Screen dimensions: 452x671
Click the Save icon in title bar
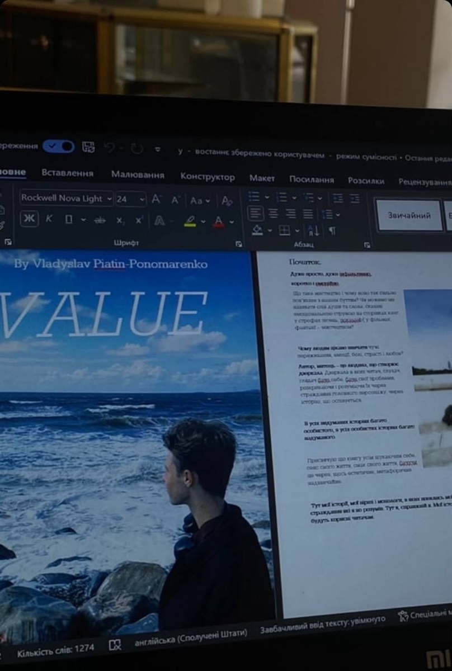pos(88,147)
